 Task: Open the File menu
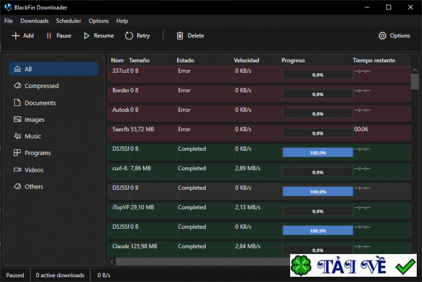click(x=8, y=21)
